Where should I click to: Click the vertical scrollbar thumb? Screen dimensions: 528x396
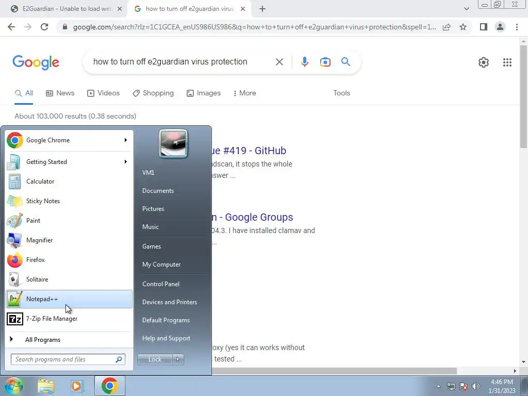point(523,96)
